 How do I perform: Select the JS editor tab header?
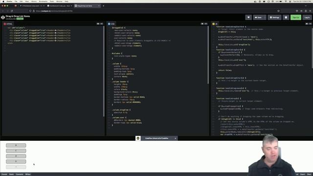[x=215, y=24]
